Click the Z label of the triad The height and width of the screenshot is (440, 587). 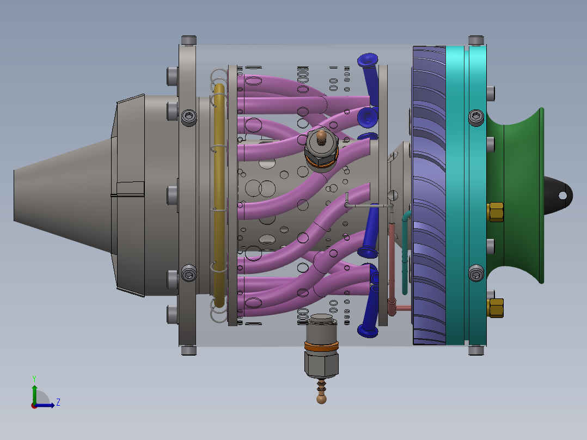[x=58, y=402]
